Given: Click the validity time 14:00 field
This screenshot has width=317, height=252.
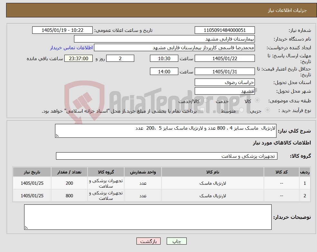Looking at the screenshot, I should (x=164, y=71).
